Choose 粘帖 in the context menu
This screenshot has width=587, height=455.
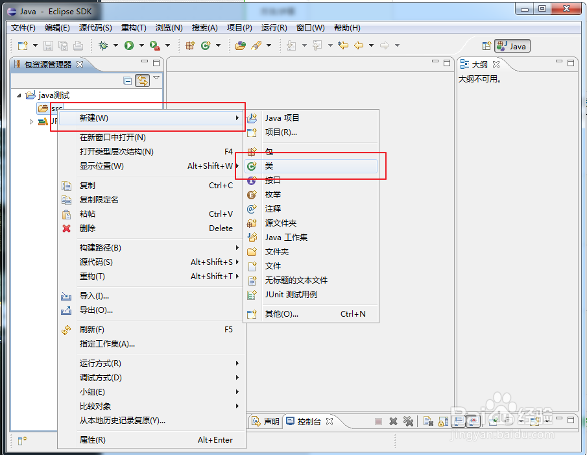(x=150, y=214)
